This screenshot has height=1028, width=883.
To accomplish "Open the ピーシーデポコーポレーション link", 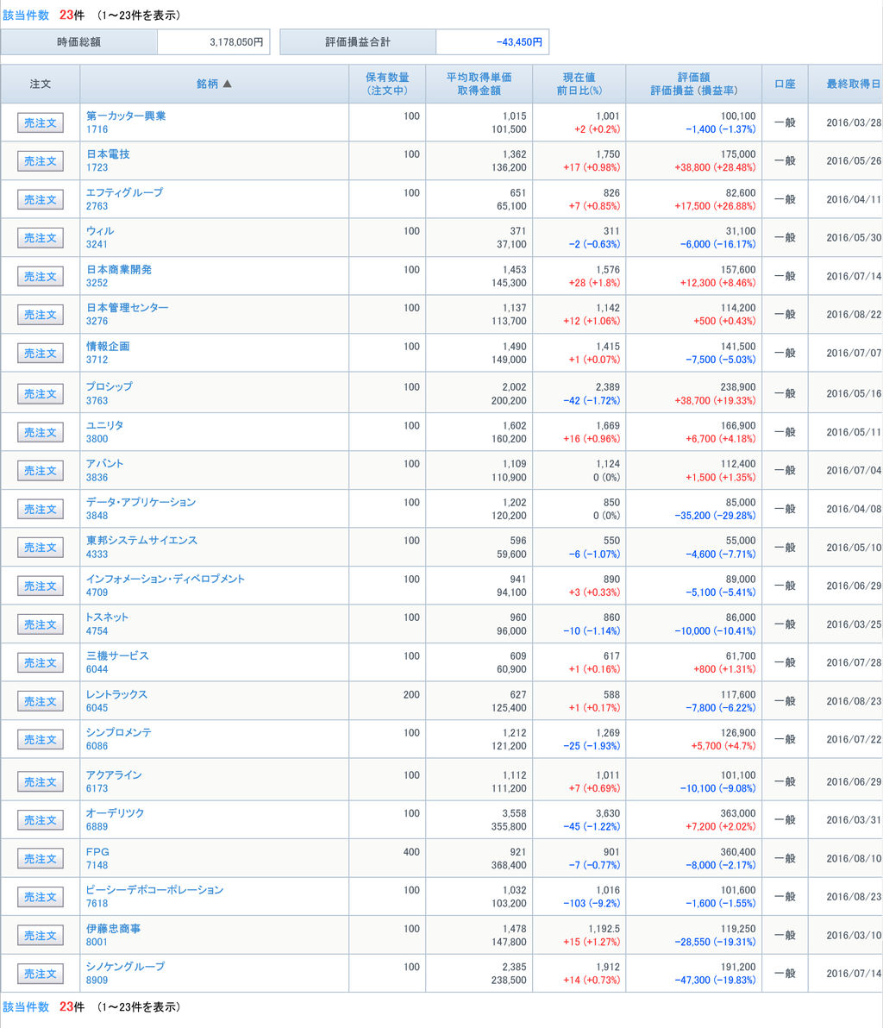I will 154,890.
